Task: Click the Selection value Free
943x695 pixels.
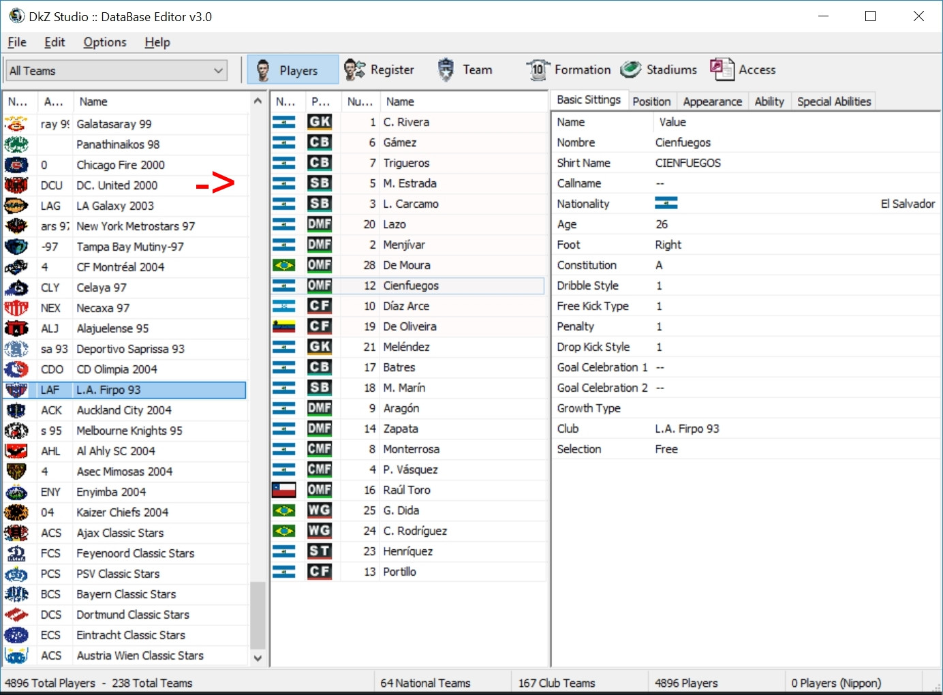Action: click(x=666, y=449)
